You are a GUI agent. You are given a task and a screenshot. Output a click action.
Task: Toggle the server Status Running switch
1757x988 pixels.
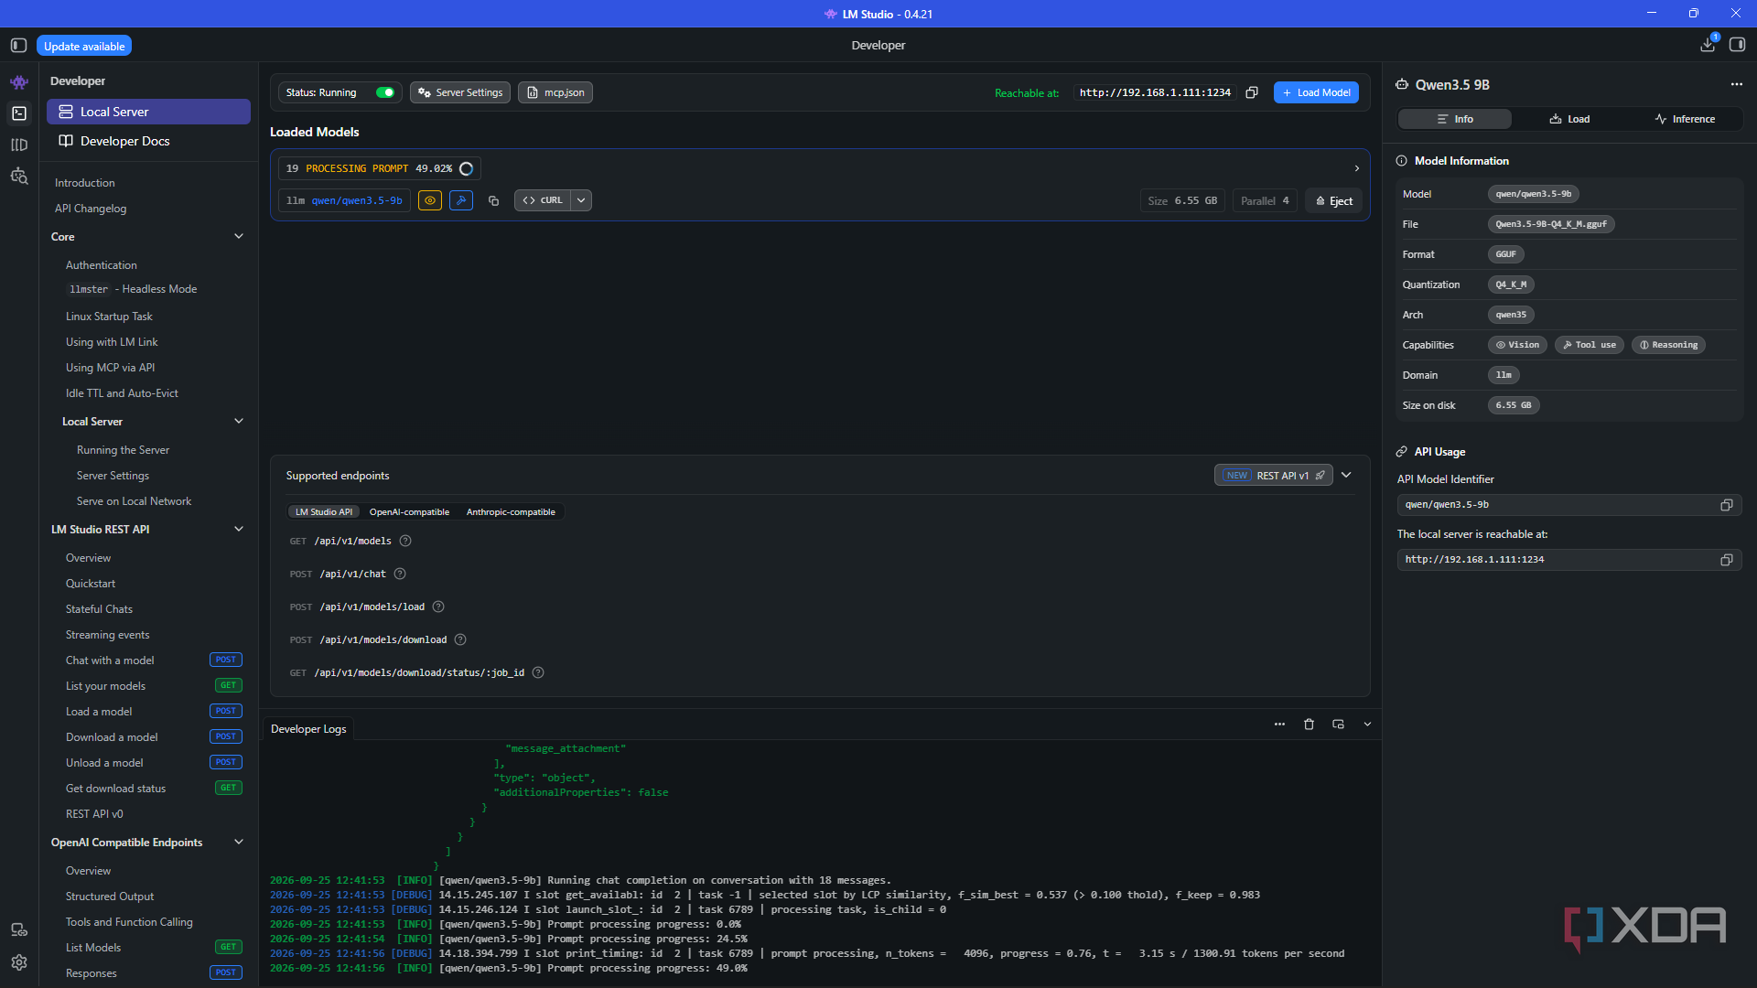[x=385, y=92]
